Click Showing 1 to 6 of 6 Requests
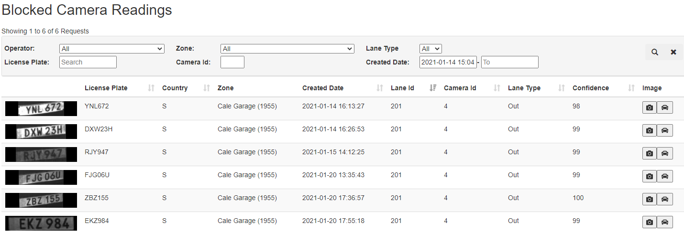This screenshot has height=234, width=684. click(x=45, y=31)
